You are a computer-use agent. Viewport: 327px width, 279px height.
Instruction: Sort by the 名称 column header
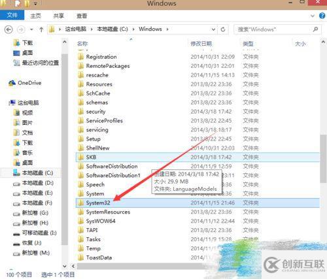coord(82,44)
